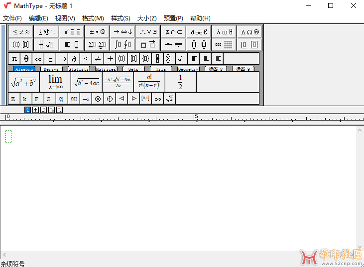364x267 pixels.
Task: Open the relational symbols palette (≤≠≈)
Action: click(x=21, y=32)
